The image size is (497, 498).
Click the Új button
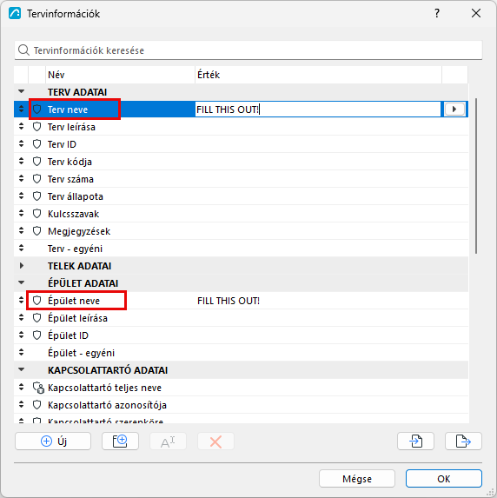coord(53,442)
